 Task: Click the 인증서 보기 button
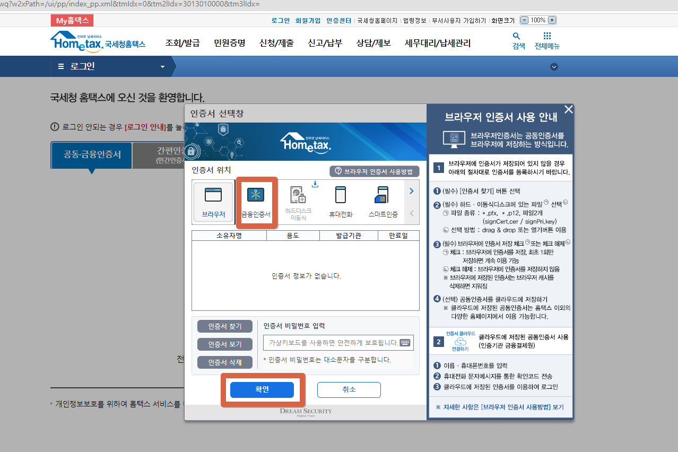point(225,344)
